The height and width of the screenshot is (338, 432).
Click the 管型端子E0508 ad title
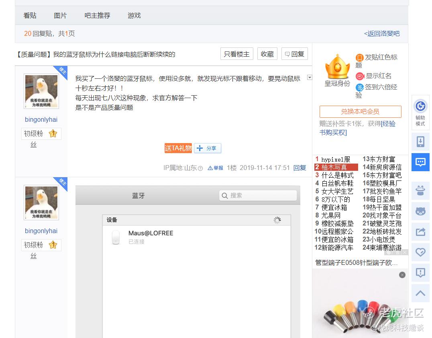click(356, 263)
